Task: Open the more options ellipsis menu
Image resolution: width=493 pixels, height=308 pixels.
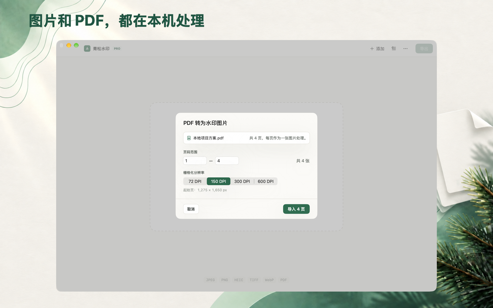Action: [405, 49]
